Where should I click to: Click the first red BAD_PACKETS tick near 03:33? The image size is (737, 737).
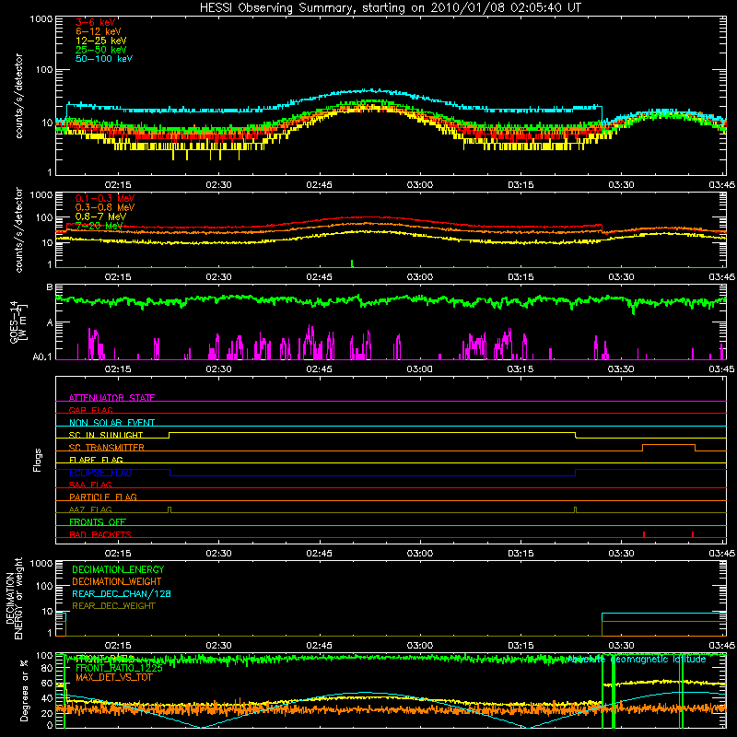[644, 534]
